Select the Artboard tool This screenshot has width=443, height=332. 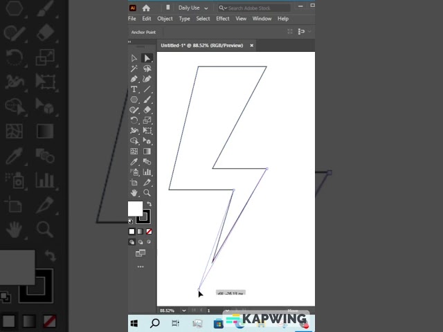click(134, 183)
